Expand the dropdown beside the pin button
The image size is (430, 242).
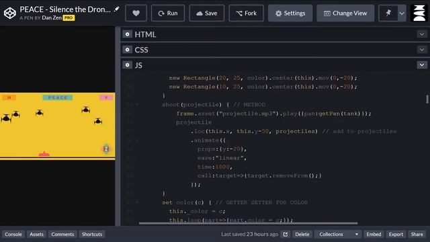(402, 13)
